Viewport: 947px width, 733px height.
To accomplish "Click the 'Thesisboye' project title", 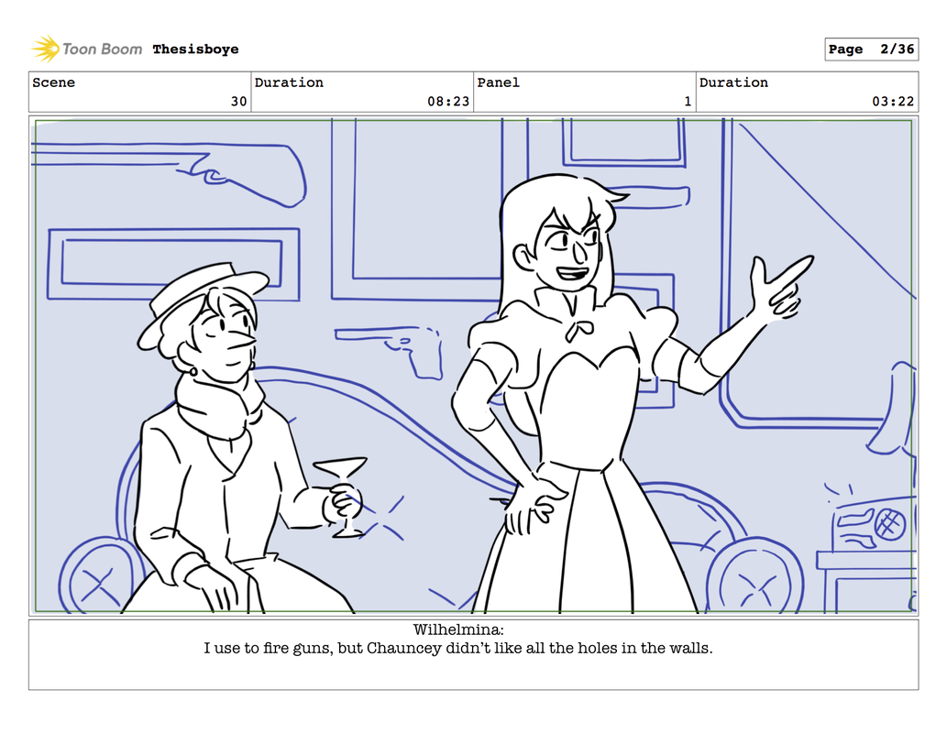I will [x=195, y=49].
